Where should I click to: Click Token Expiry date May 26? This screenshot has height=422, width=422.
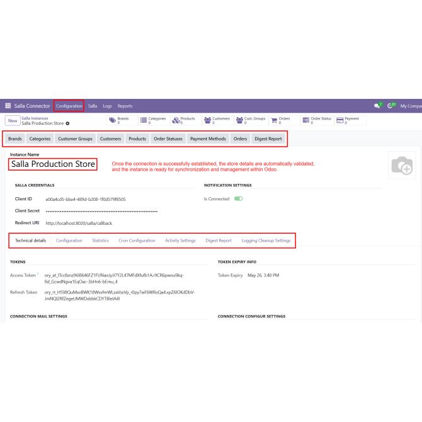click(263, 275)
